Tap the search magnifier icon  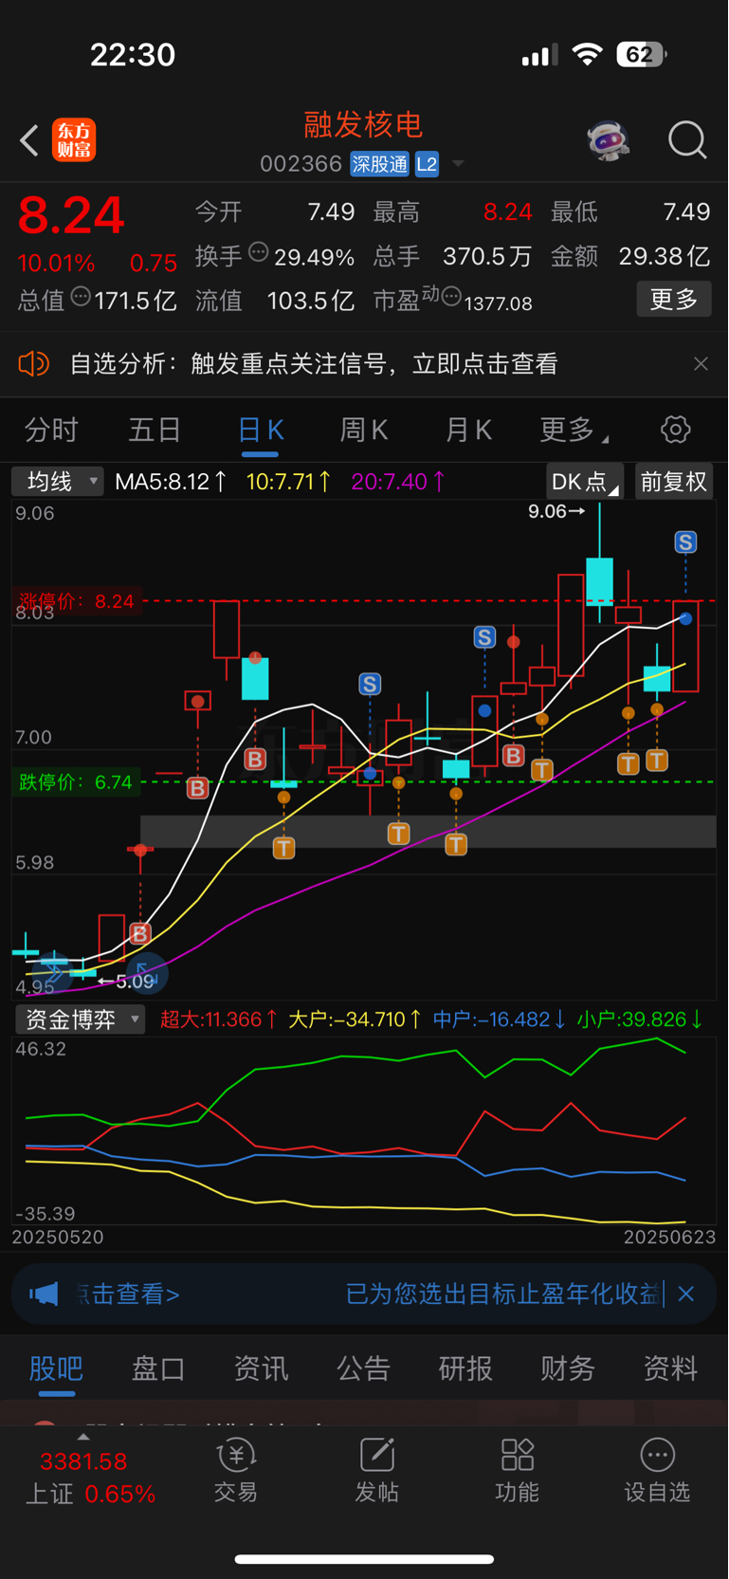[687, 140]
